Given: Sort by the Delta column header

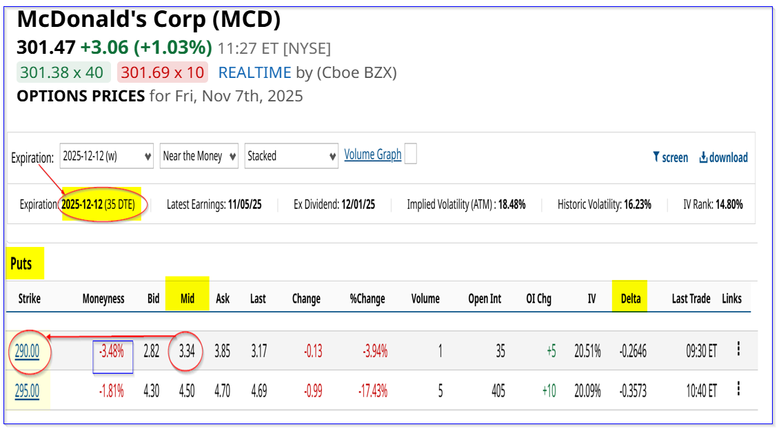Looking at the screenshot, I should click(630, 299).
